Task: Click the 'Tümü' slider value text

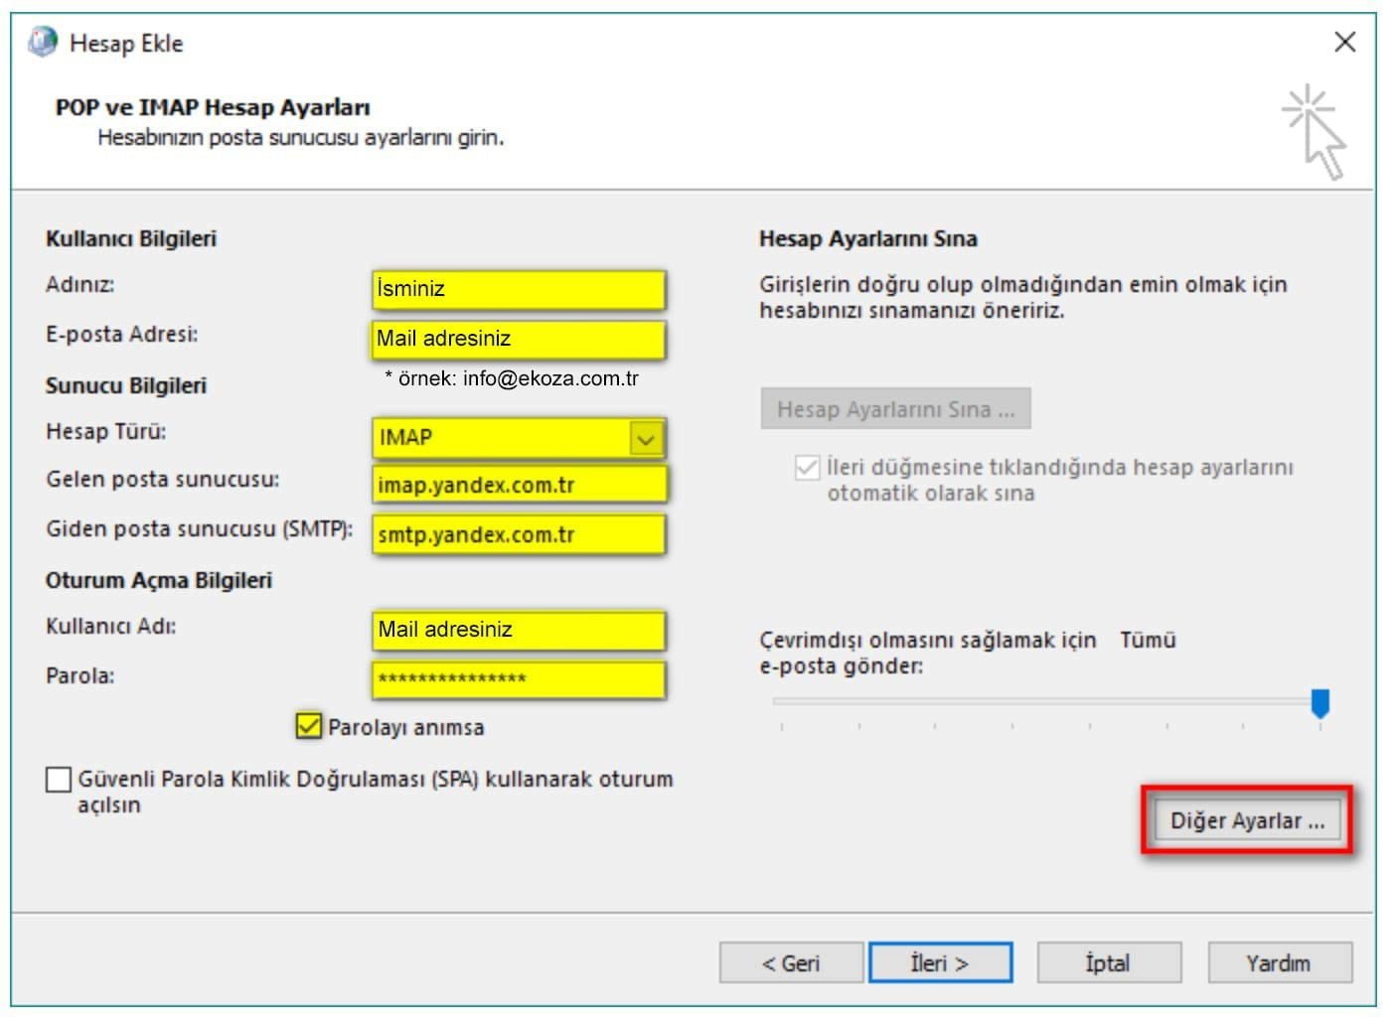Action: [1148, 641]
